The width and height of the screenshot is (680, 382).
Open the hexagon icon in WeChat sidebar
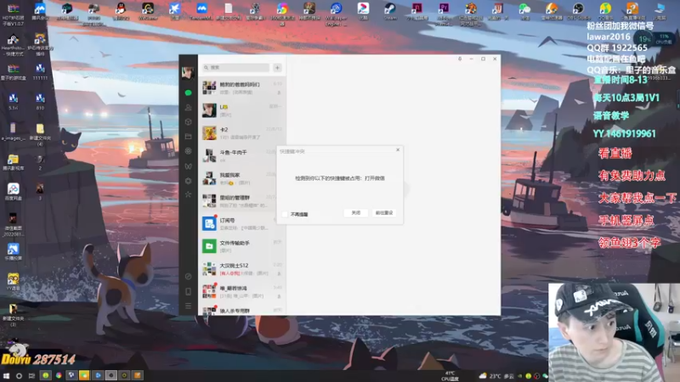click(x=188, y=181)
